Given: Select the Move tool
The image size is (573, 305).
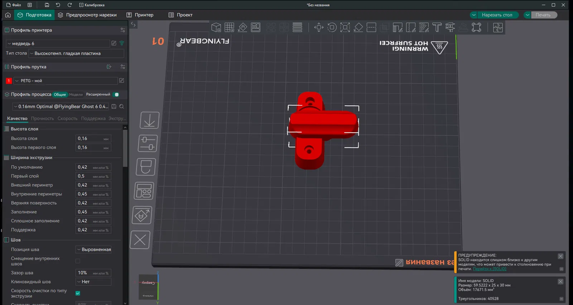Looking at the screenshot, I should tap(319, 27).
